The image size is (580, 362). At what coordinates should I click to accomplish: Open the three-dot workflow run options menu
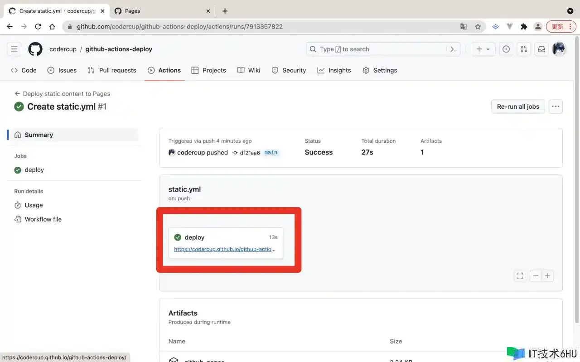click(556, 106)
